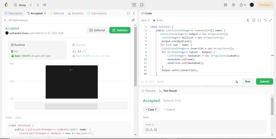Image resolution: width=276 pixels, height=139 pixels.
Task: Select the Memory stats card
Action: click(99, 50)
